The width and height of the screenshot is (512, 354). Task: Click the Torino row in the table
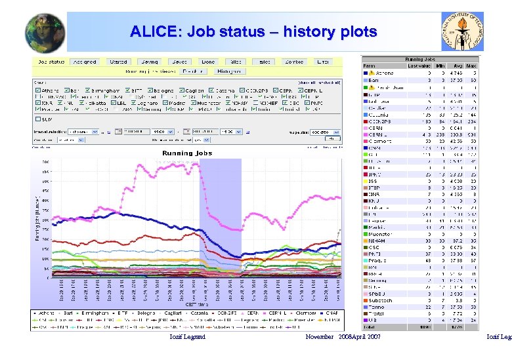coord(420,307)
